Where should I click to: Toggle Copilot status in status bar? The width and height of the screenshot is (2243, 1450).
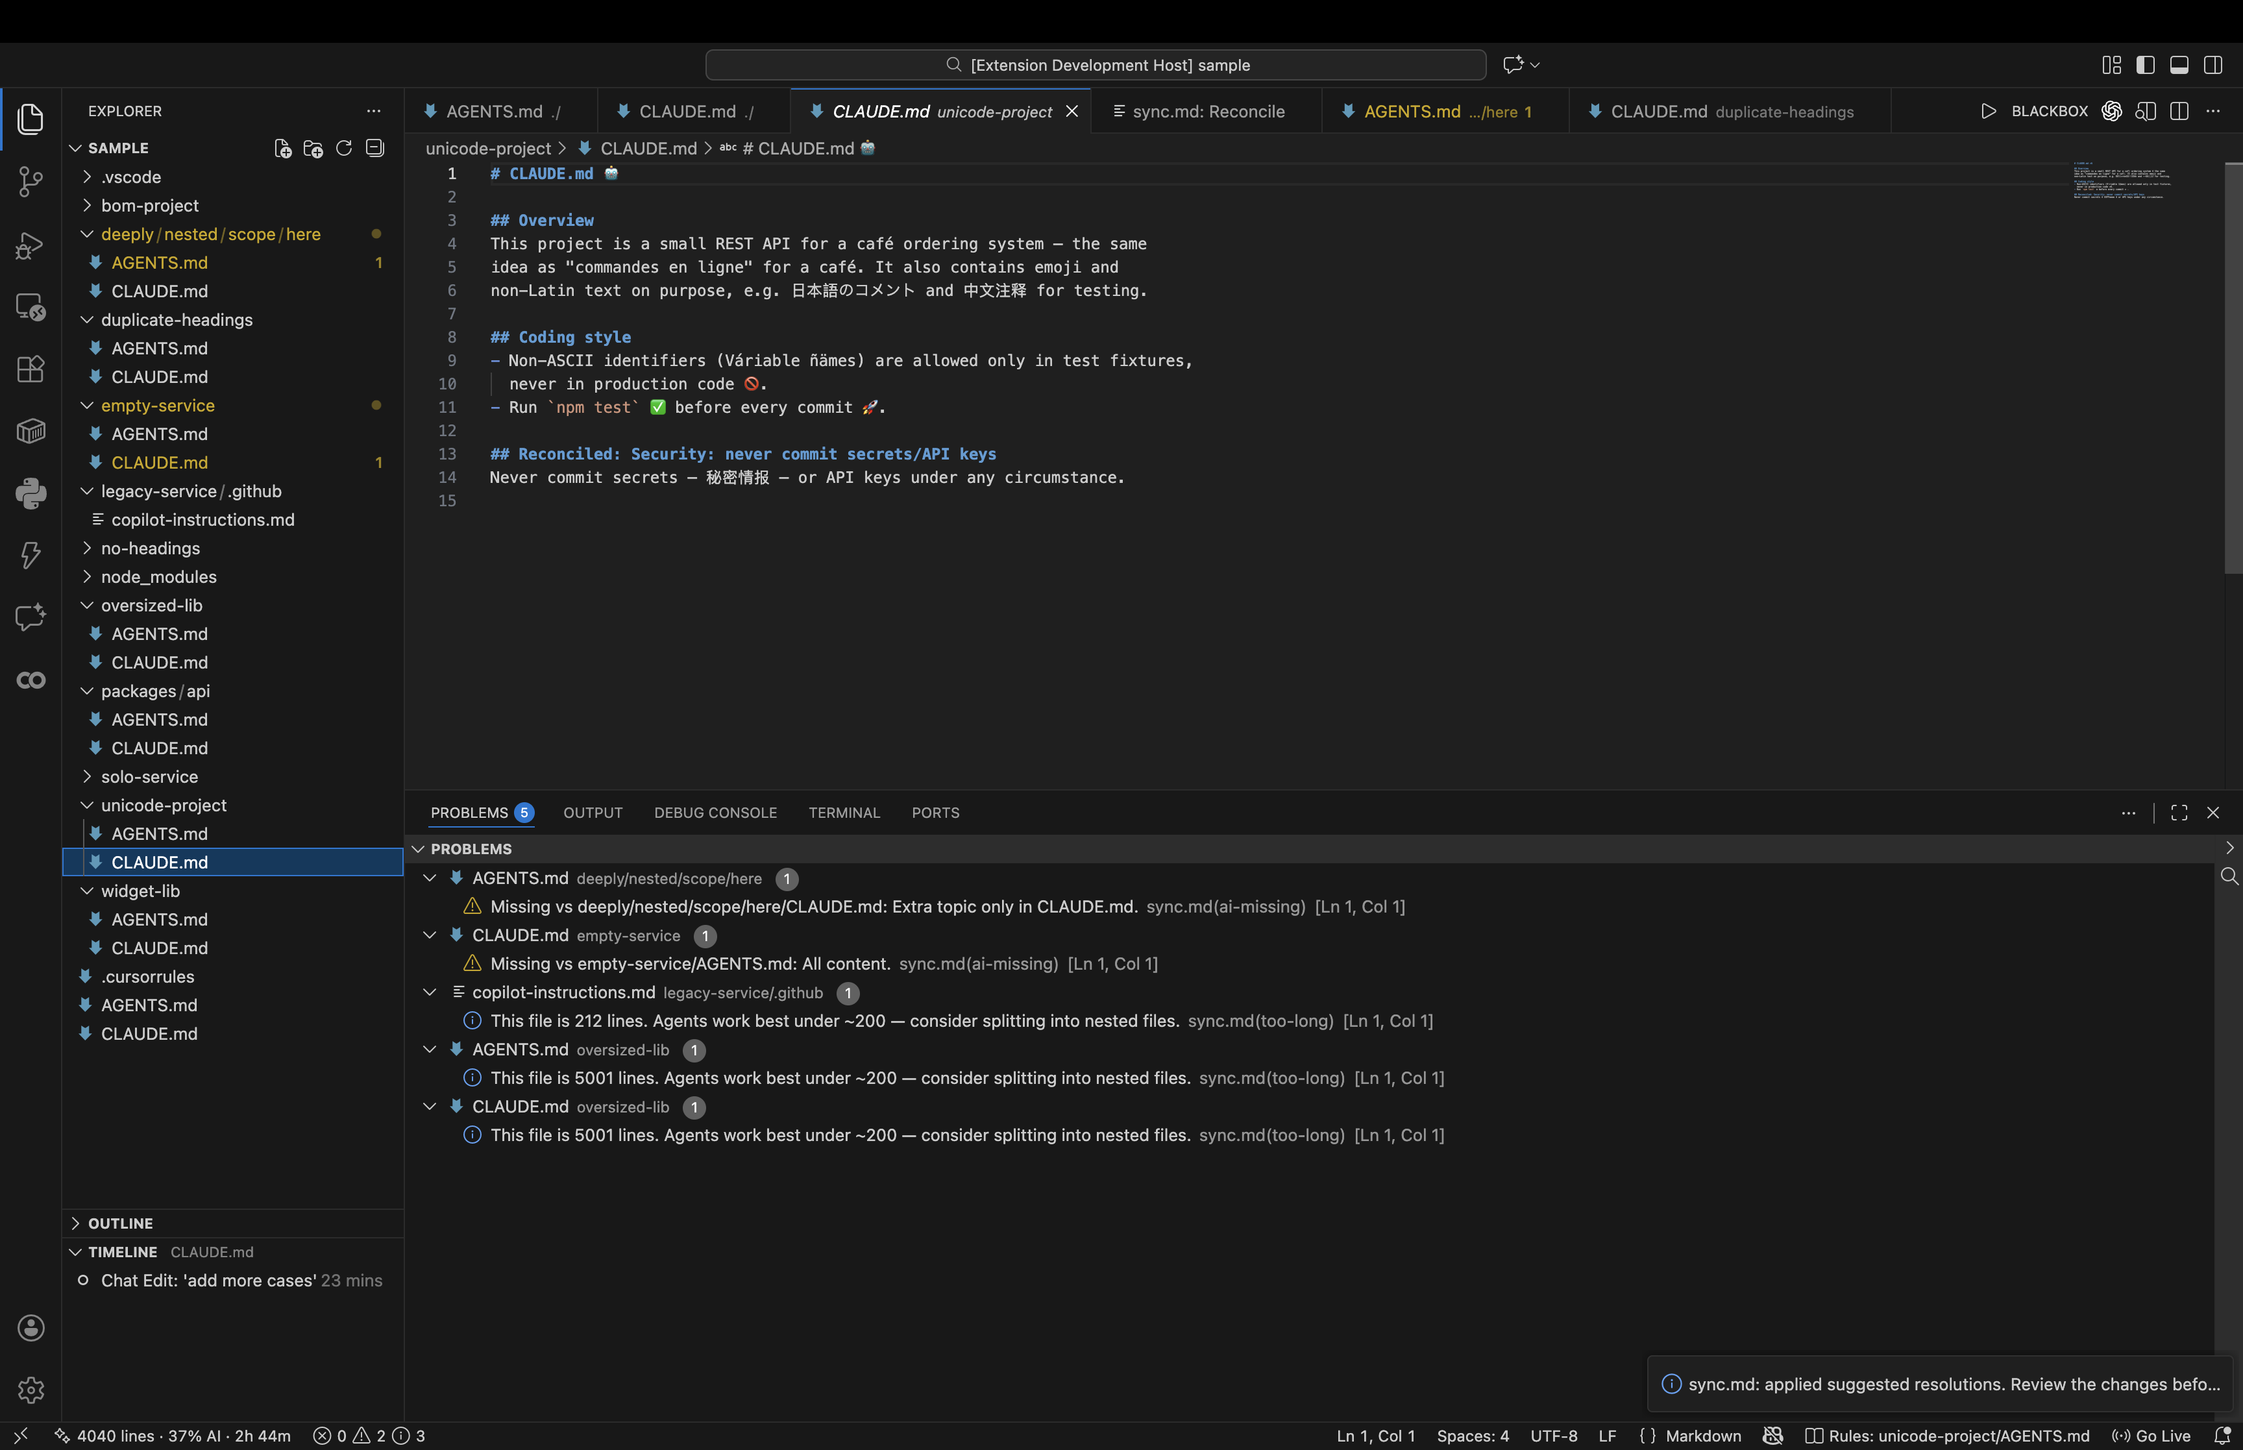coord(1772,1435)
